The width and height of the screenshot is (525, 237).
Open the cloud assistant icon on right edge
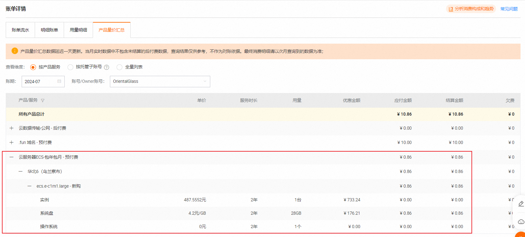click(521, 222)
